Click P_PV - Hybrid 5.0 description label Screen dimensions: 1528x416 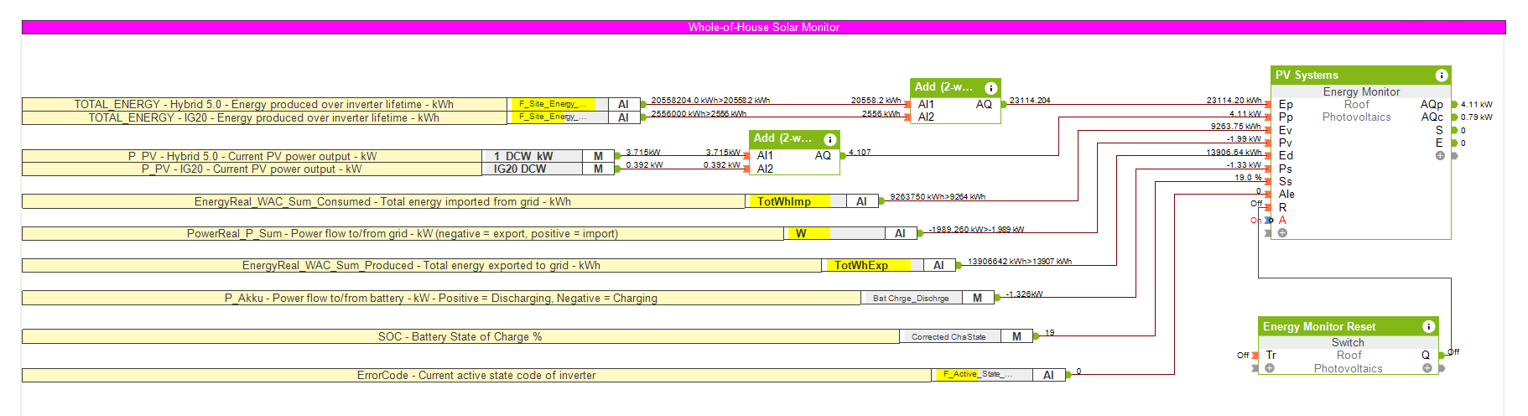pos(252,156)
